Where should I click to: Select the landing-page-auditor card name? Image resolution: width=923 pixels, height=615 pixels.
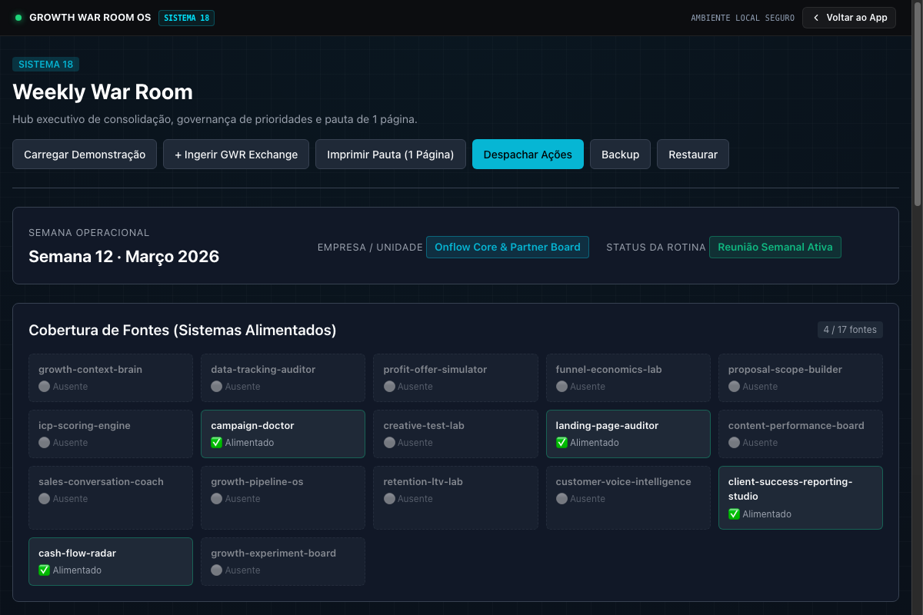click(607, 426)
